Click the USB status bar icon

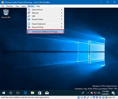tap(88, 97)
